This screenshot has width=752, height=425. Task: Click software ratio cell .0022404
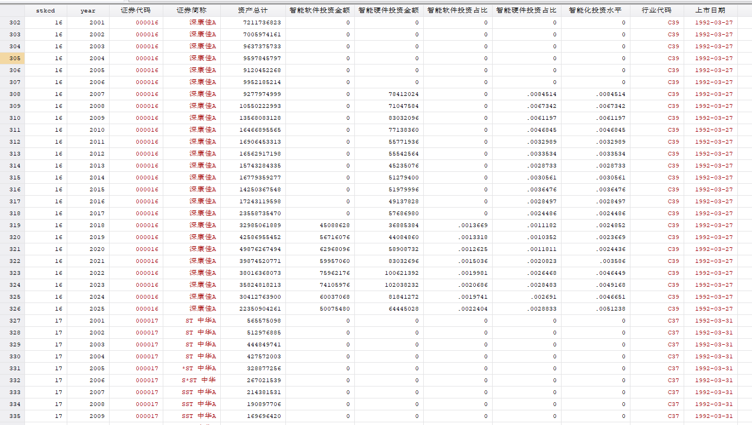tap(457, 308)
